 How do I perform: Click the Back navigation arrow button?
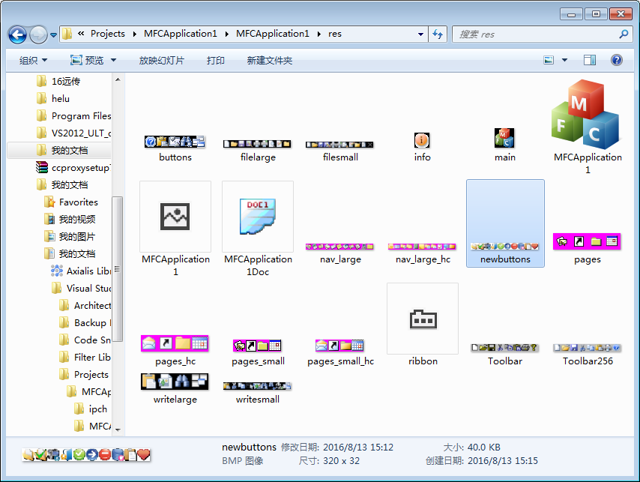point(18,34)
